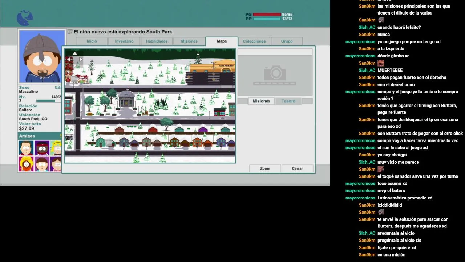Open the friend portrait with the red headband
The width and height of the screenshot is (465, 262).
(x=42, y=148)
